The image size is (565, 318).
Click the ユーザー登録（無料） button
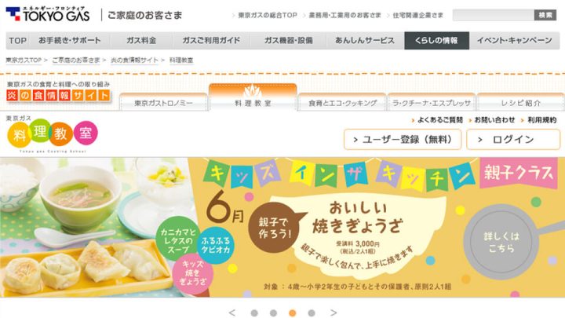click(x=403, y=140)
